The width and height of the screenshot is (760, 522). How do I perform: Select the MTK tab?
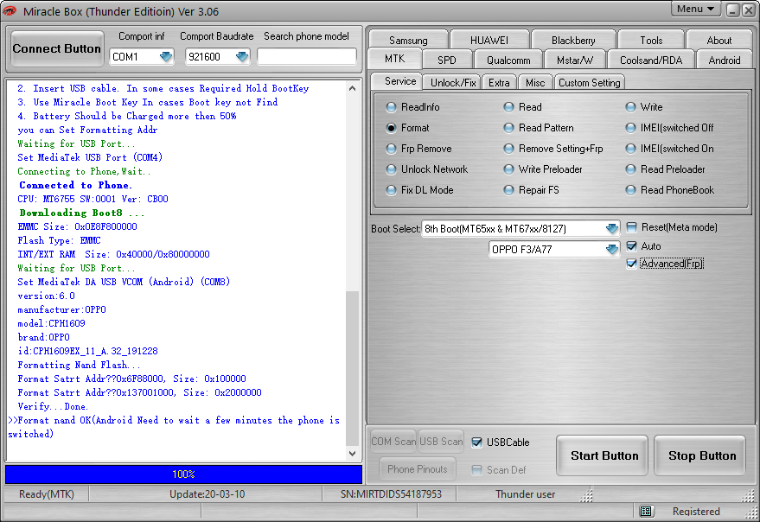[394, 59]
